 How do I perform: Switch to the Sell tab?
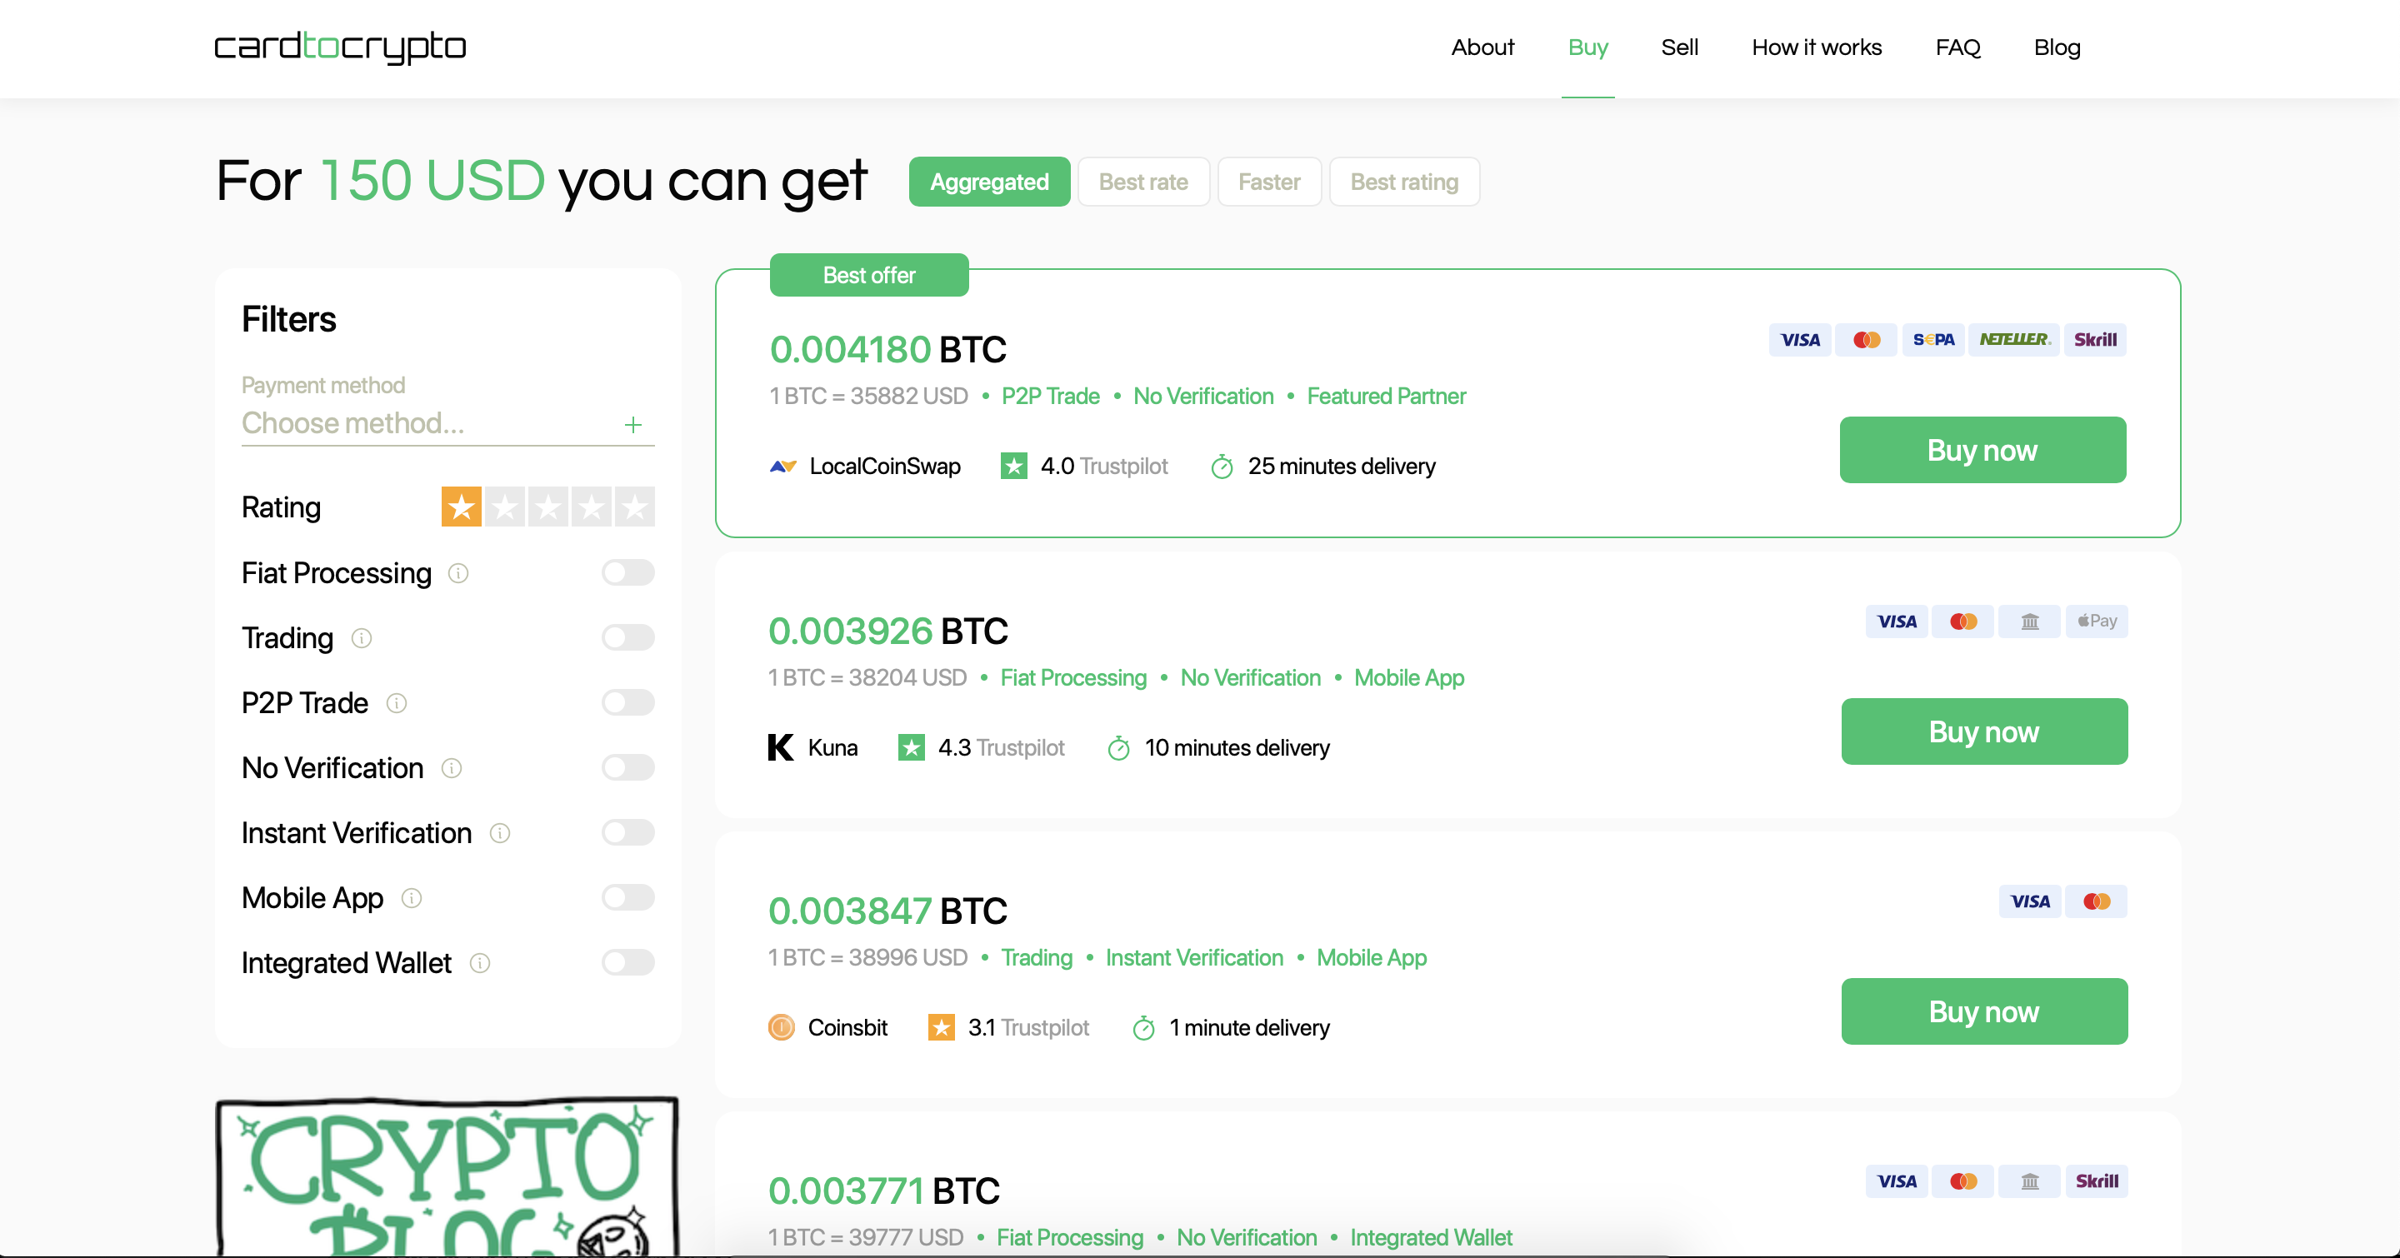click(x=1679, y=47)
